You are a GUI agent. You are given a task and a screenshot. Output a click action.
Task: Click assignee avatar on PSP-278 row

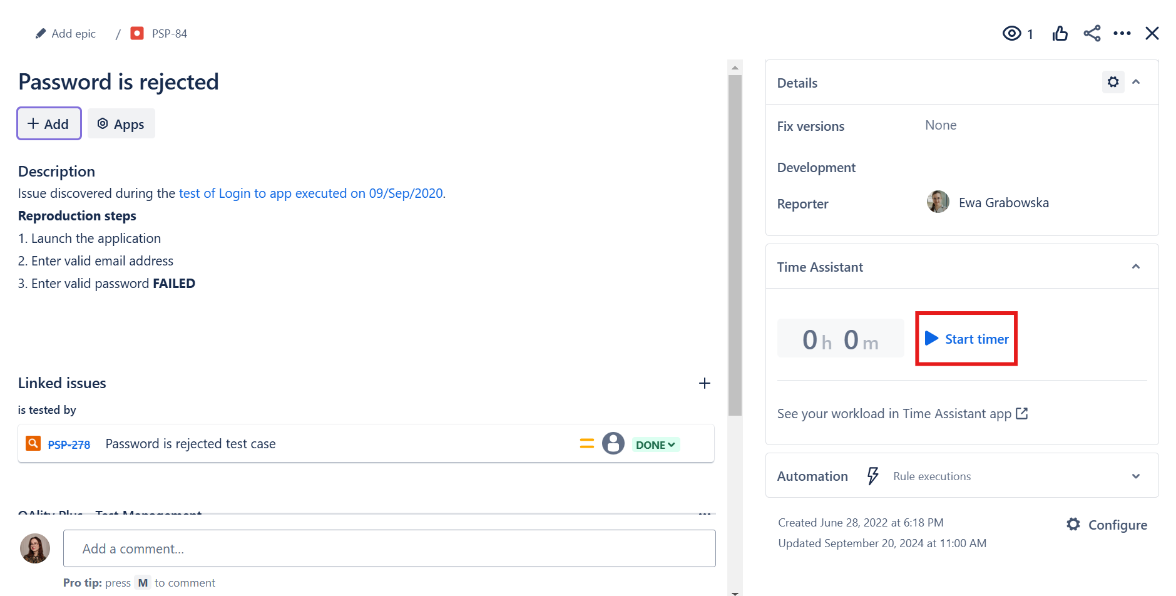pos(613,443)
